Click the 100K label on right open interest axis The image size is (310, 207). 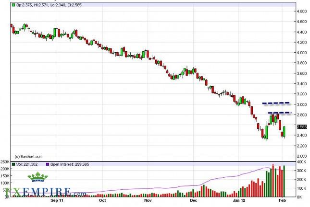pyautogui.click(x=301, y=188)
